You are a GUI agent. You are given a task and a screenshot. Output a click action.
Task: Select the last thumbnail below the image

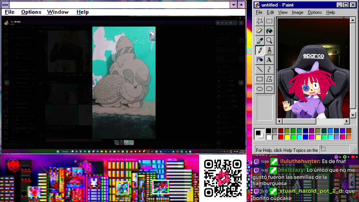click(131, 143)
